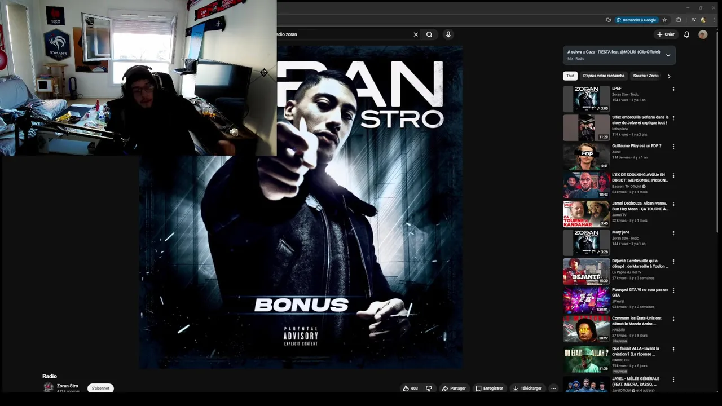Image resolution: width=722 pixels, height=406 pixels.
Task: Open Zoran Stro channel avatar
Action: (x=49, y=387)
